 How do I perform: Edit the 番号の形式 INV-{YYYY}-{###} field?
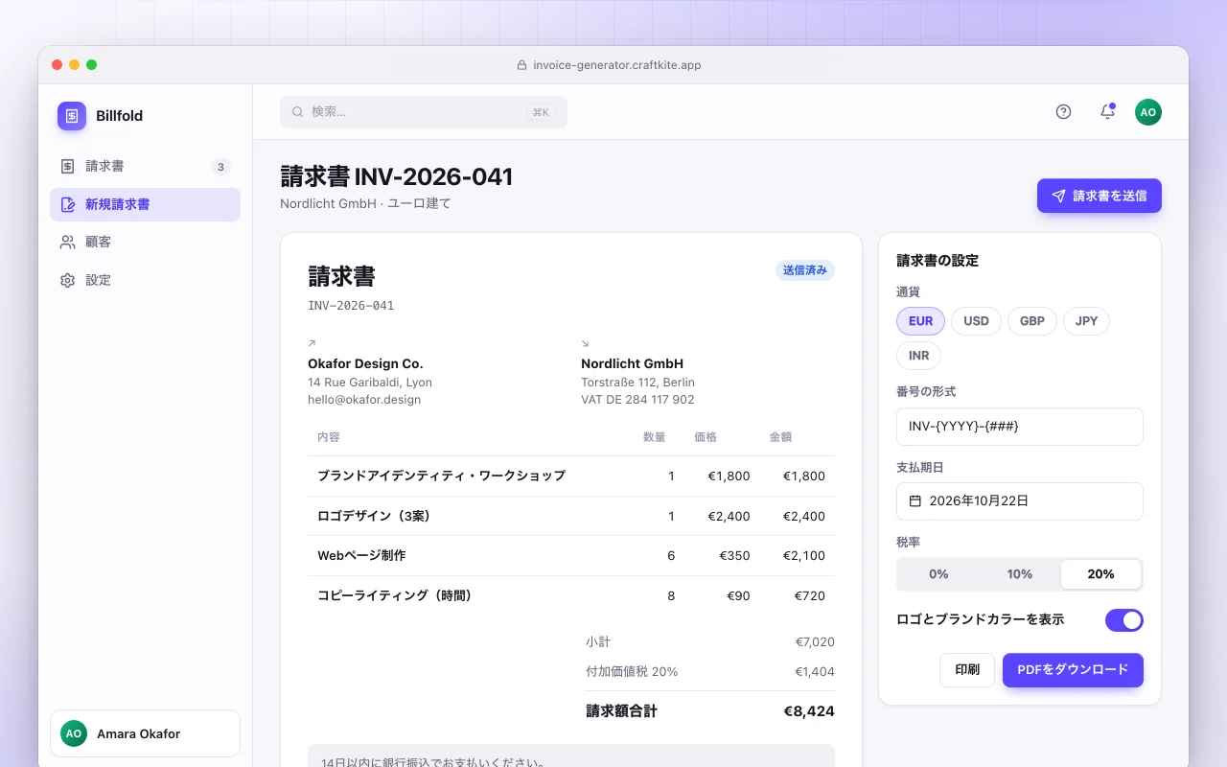[1020, 427]
